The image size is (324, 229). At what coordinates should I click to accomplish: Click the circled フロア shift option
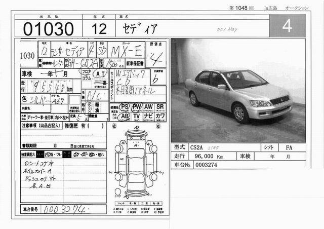coord(86,72)
